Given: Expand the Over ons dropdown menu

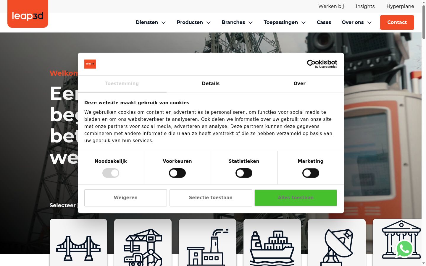Looking at the screenshot, I should click(x=356, y=22).
